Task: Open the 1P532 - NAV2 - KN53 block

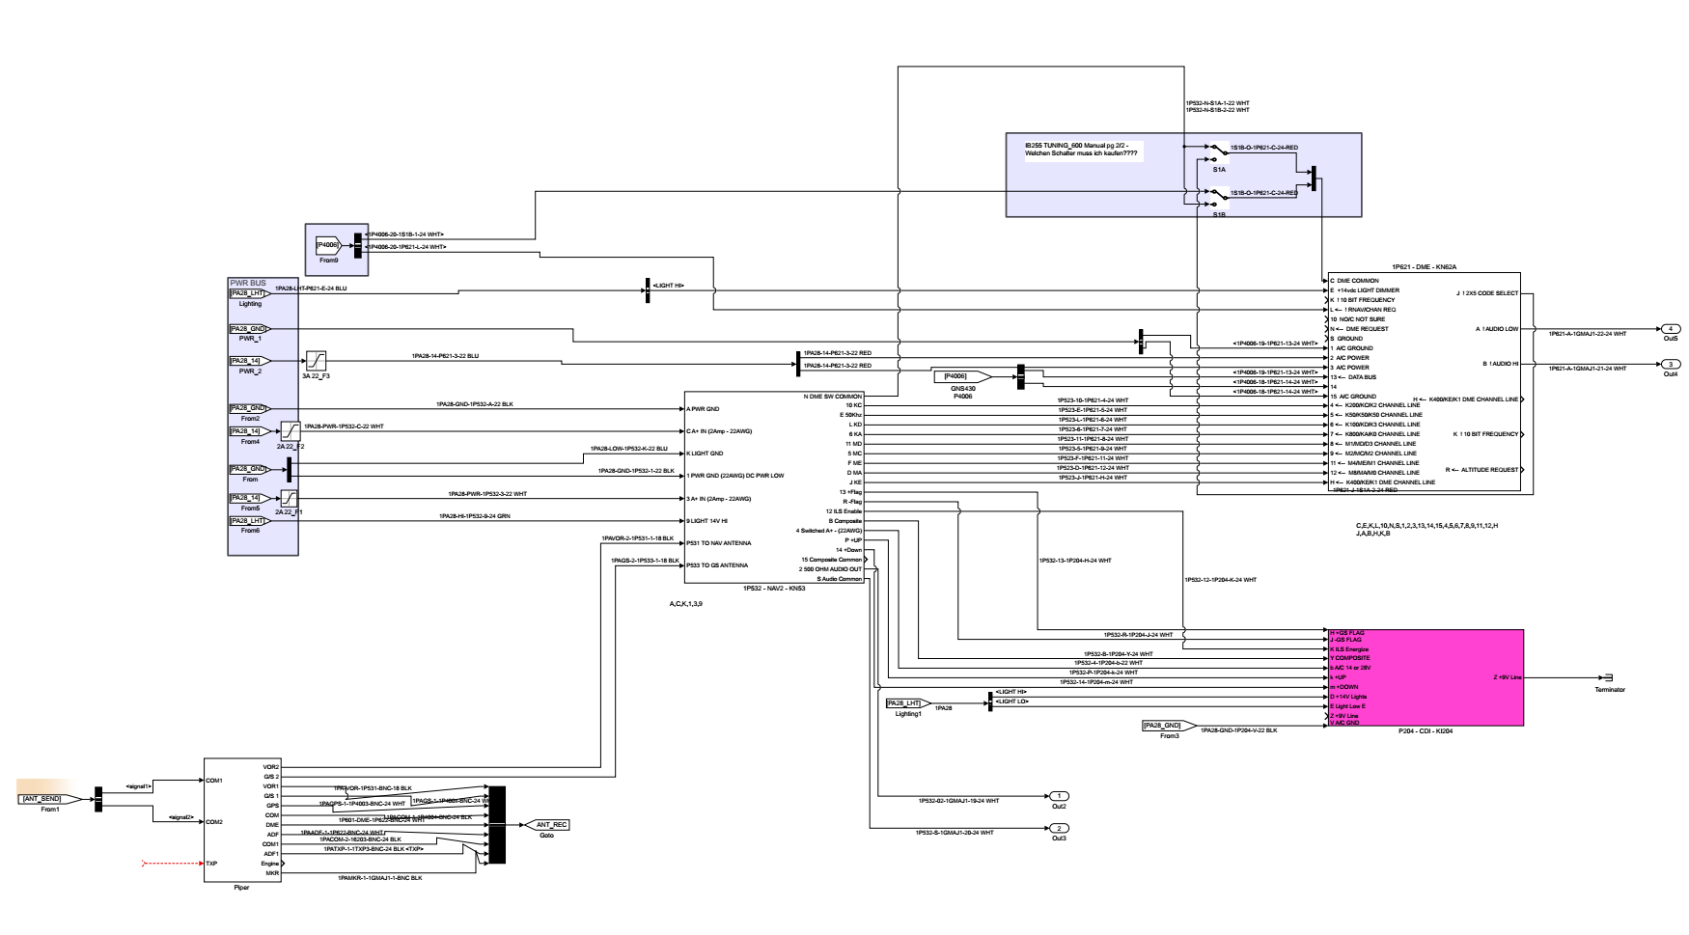Action: tap(774, 487)
